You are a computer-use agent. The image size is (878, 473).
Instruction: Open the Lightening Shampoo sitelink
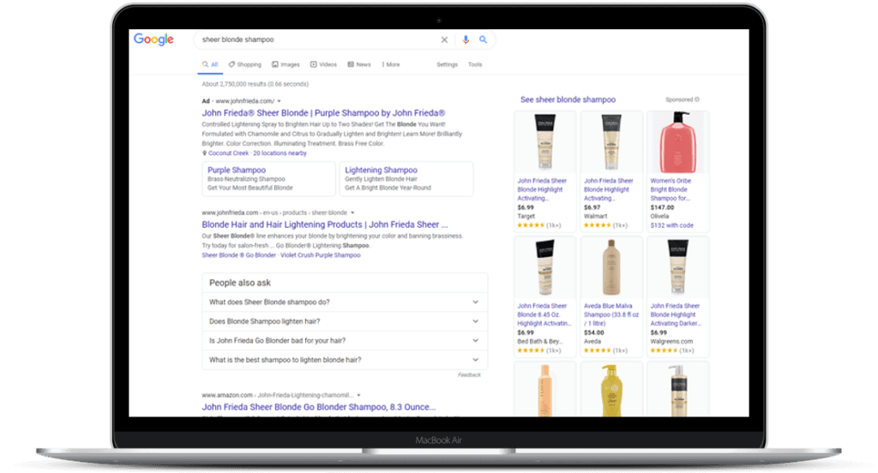click(x=381, y=170)
